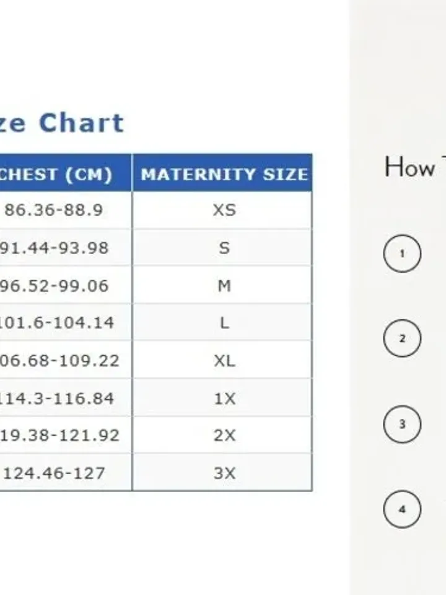Select the S maternity size cell

pos(222,247)
